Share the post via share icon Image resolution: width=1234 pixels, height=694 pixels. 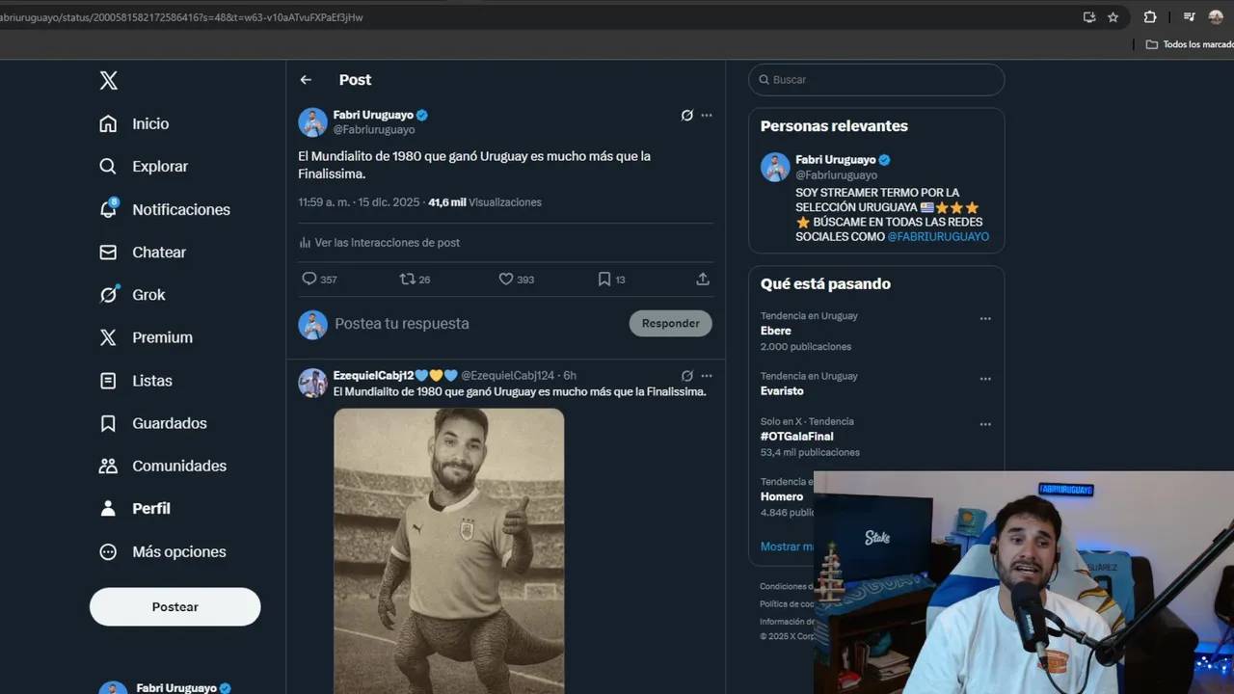click(703, 280)
